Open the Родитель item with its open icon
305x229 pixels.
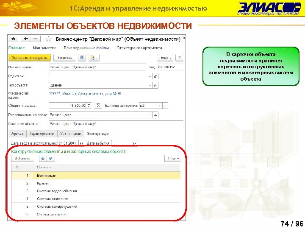(x=155, y=76)
